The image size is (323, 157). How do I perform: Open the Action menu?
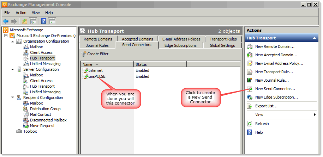point(21,13)
